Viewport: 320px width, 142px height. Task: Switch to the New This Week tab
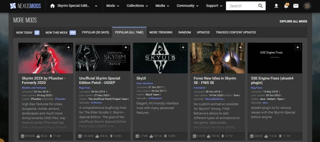[x=61, y=32]
